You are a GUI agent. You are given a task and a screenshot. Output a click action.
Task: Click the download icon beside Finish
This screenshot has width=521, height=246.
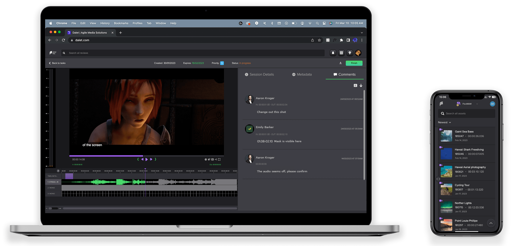341,63
